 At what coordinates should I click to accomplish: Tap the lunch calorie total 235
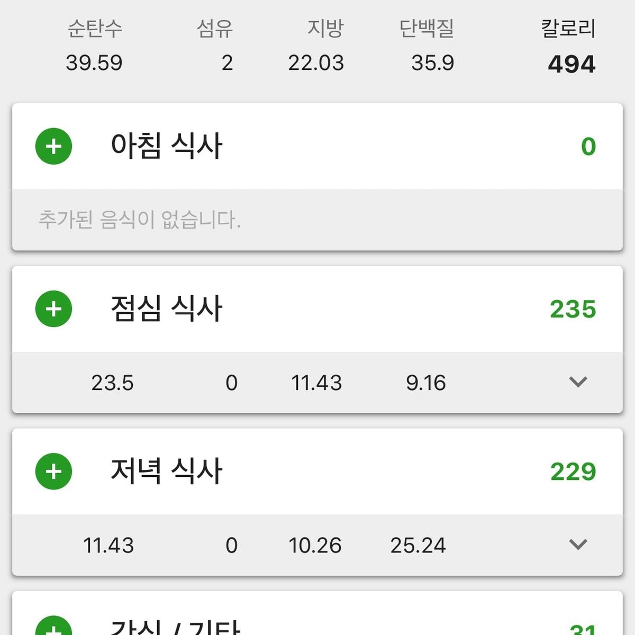point(573,309)
